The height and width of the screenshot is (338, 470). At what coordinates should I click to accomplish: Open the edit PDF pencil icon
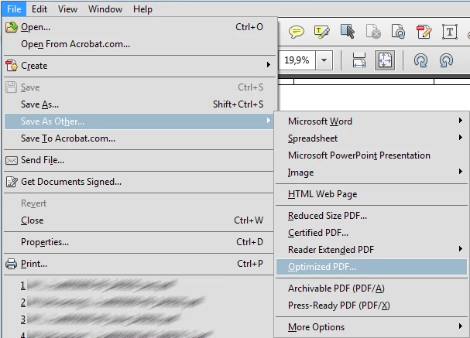[x=424, y=32]
